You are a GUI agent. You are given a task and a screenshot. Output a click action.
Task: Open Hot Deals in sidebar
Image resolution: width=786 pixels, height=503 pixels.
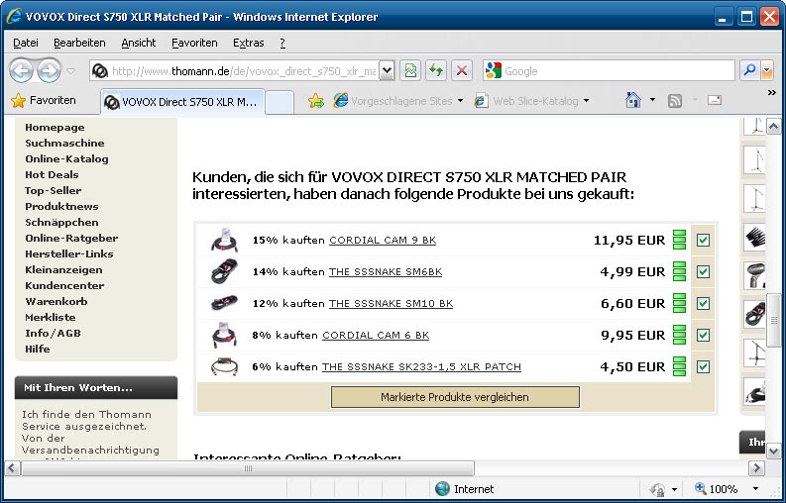[52, 175]
